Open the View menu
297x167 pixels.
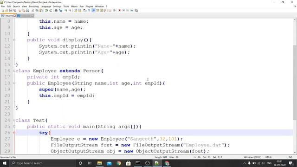24,6
